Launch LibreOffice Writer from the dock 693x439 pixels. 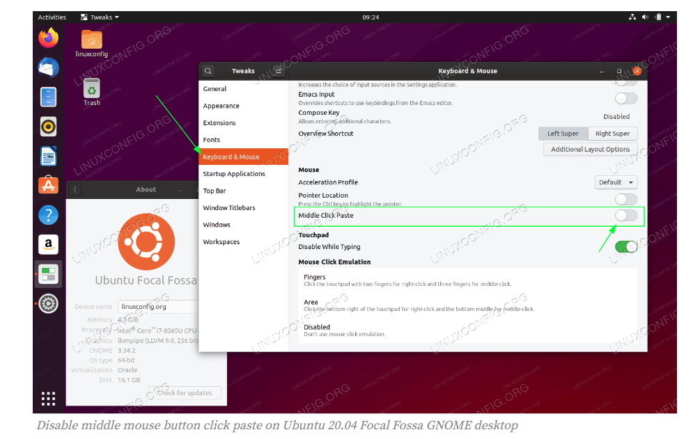pyautogui.click(x=48, y=156)
